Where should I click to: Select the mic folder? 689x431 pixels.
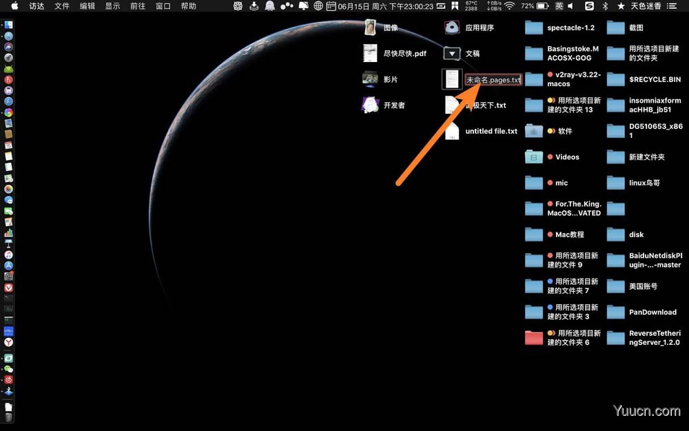534,183
